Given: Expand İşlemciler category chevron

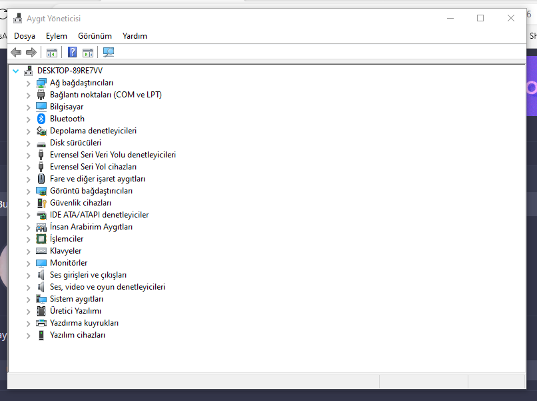Looking at the screenshot, I should [28, 240].
